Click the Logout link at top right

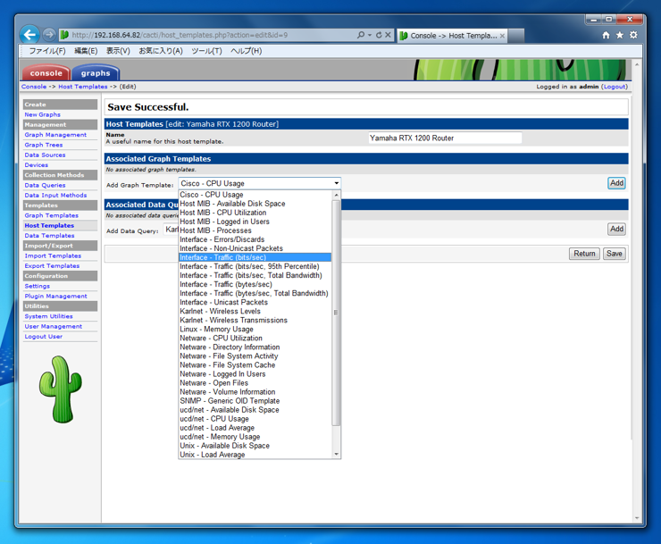point(615,87)
